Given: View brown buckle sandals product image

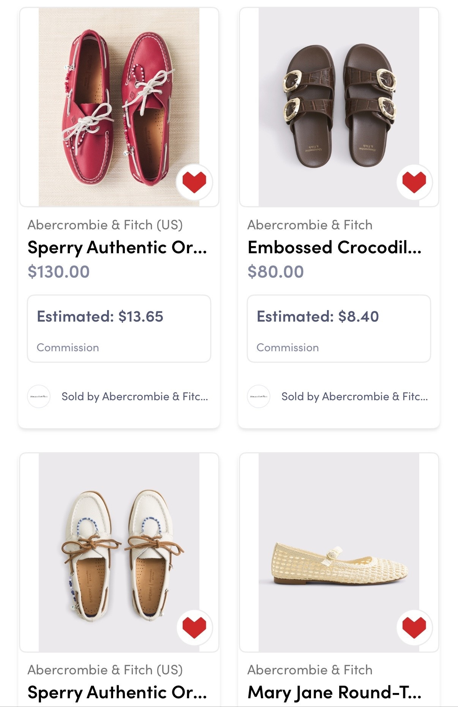Looking at the screenshot, I should click(x=339, y=107).
